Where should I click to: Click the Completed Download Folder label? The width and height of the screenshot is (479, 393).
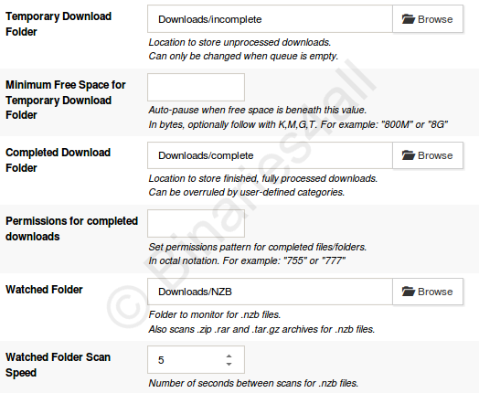point(58,160)
